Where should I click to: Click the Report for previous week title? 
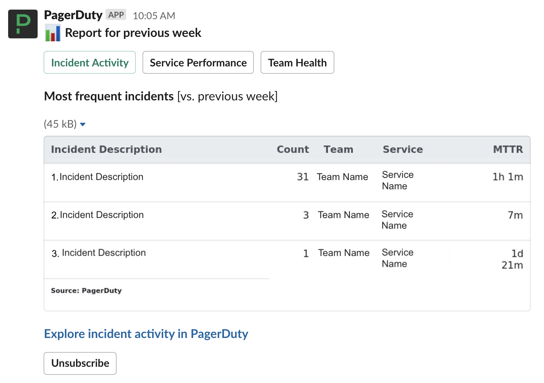pyautogui.click(x=133, y=33)
